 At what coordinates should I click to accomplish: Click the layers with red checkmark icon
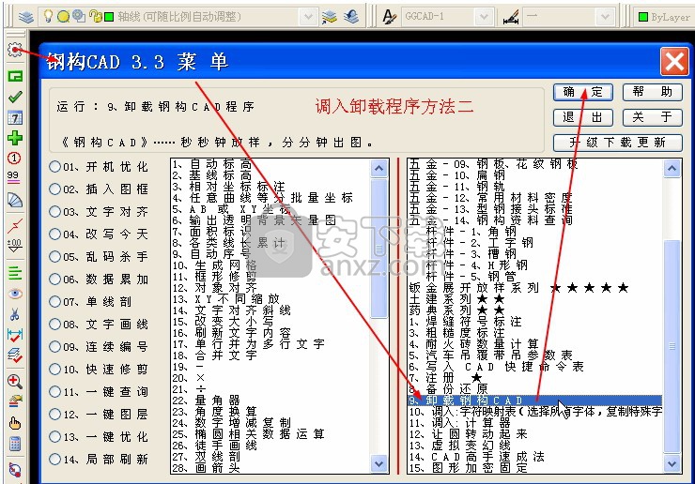point(15,355)
